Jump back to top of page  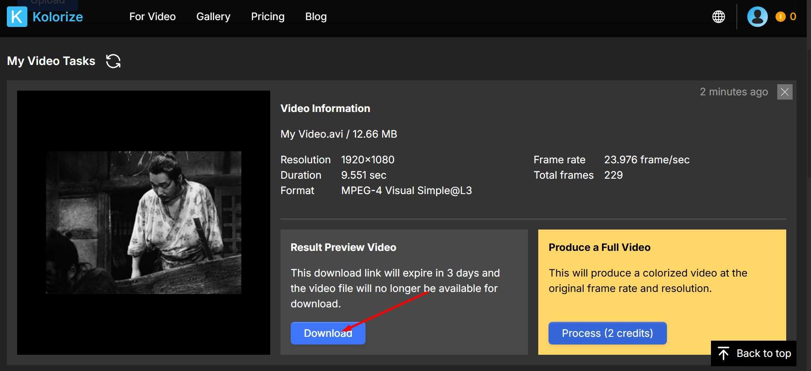(x=754, y=353)
